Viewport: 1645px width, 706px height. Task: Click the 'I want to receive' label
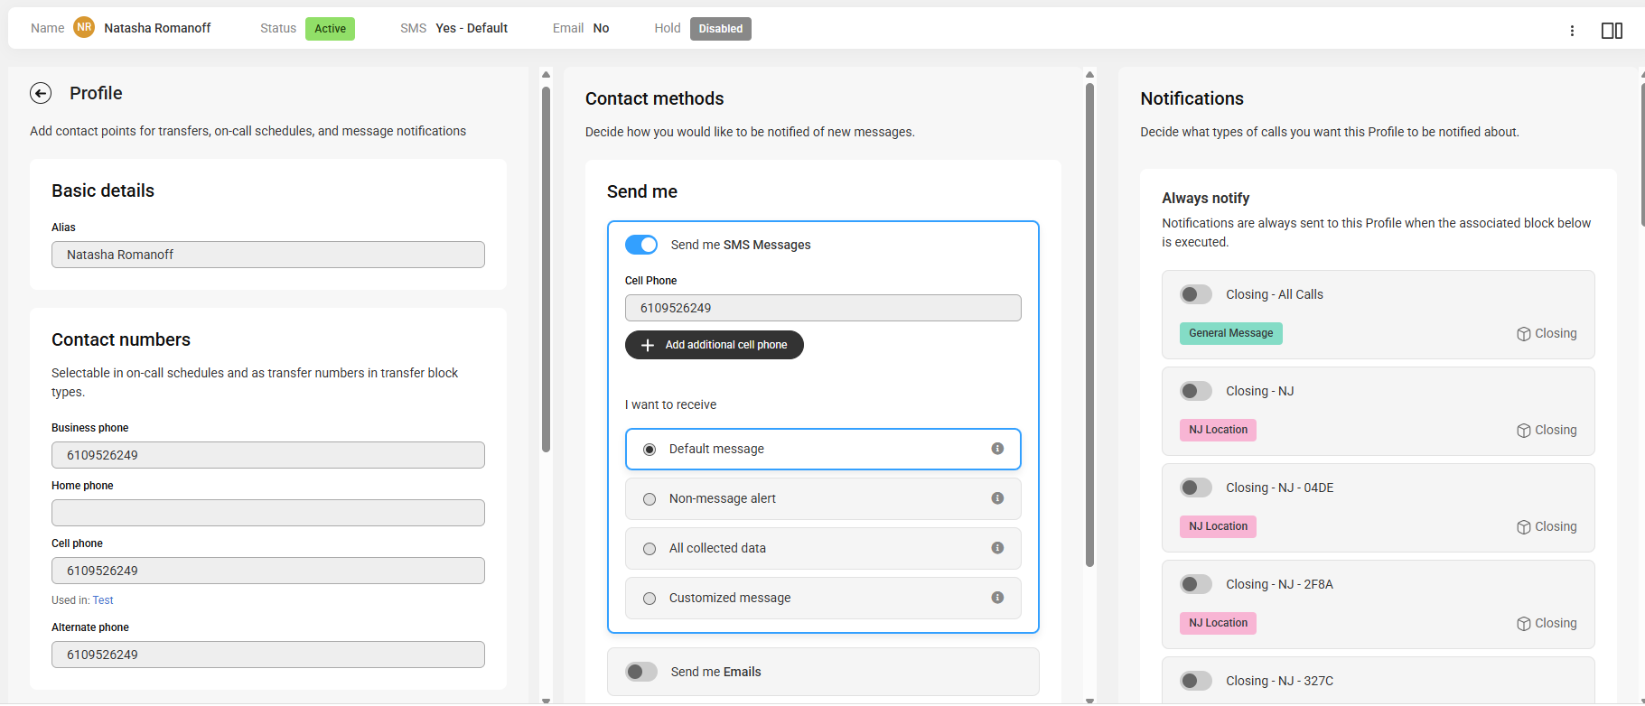[x=670, y=404]
